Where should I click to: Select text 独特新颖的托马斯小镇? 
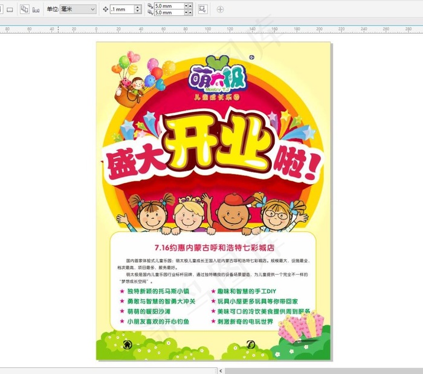click(x=158, y=291)
